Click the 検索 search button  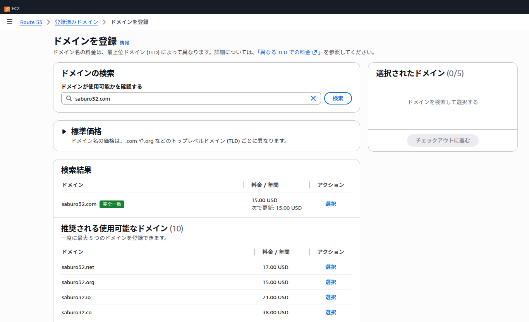click(338, 98)
